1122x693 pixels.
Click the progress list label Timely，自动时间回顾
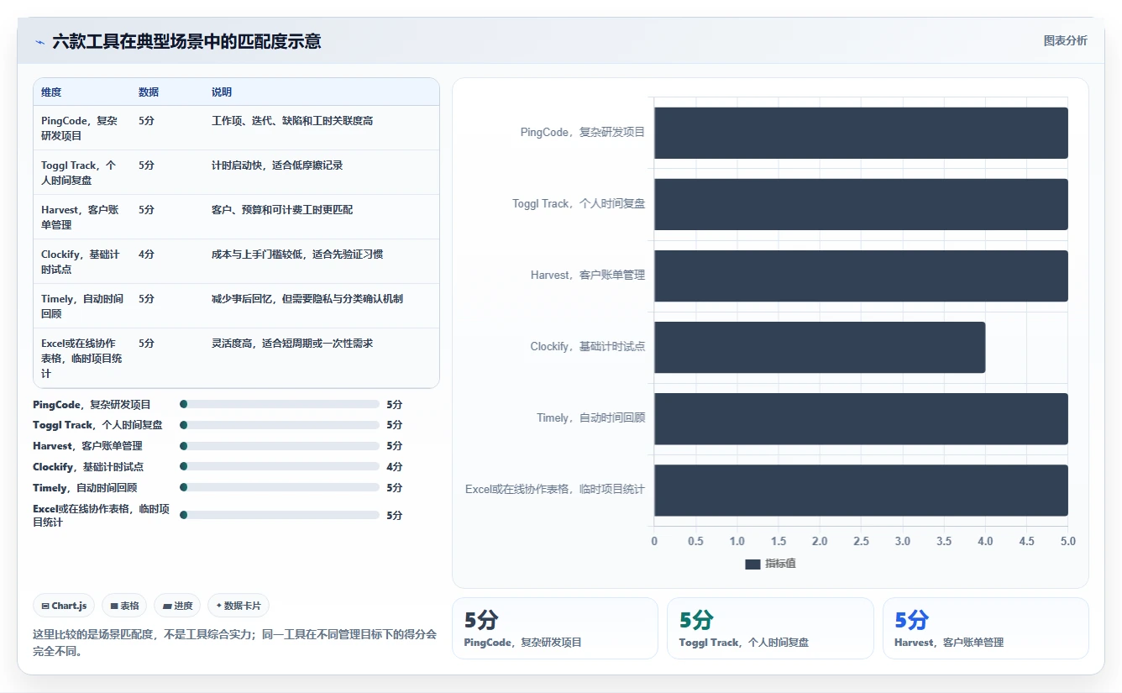click(85, 488)
